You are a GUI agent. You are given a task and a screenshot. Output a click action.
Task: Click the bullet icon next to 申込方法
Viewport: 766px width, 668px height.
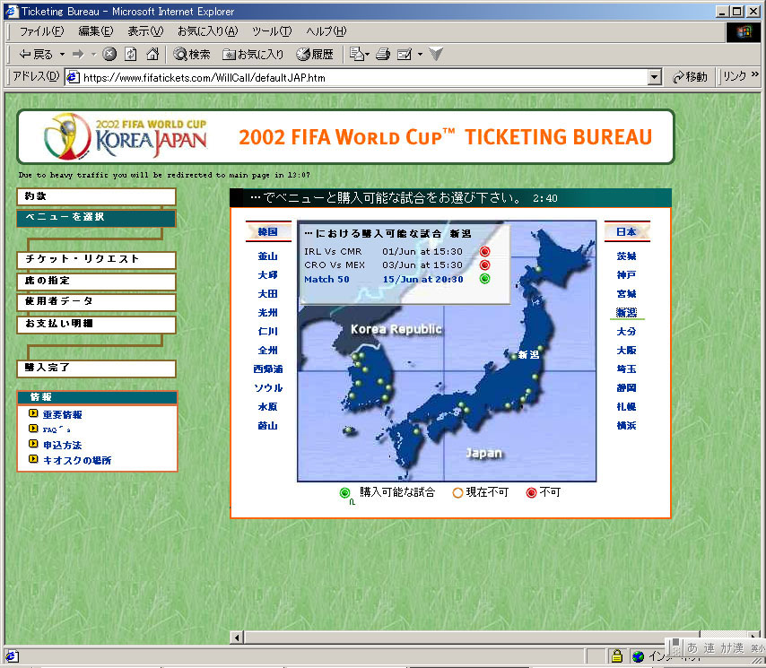pyautogui.click(x=33, y=444)
